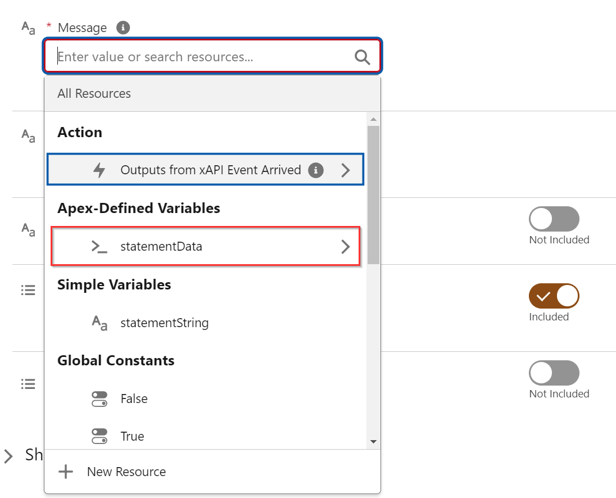
Task: Enable the bottom Not Included toggle
Action: tap(554, 373)
